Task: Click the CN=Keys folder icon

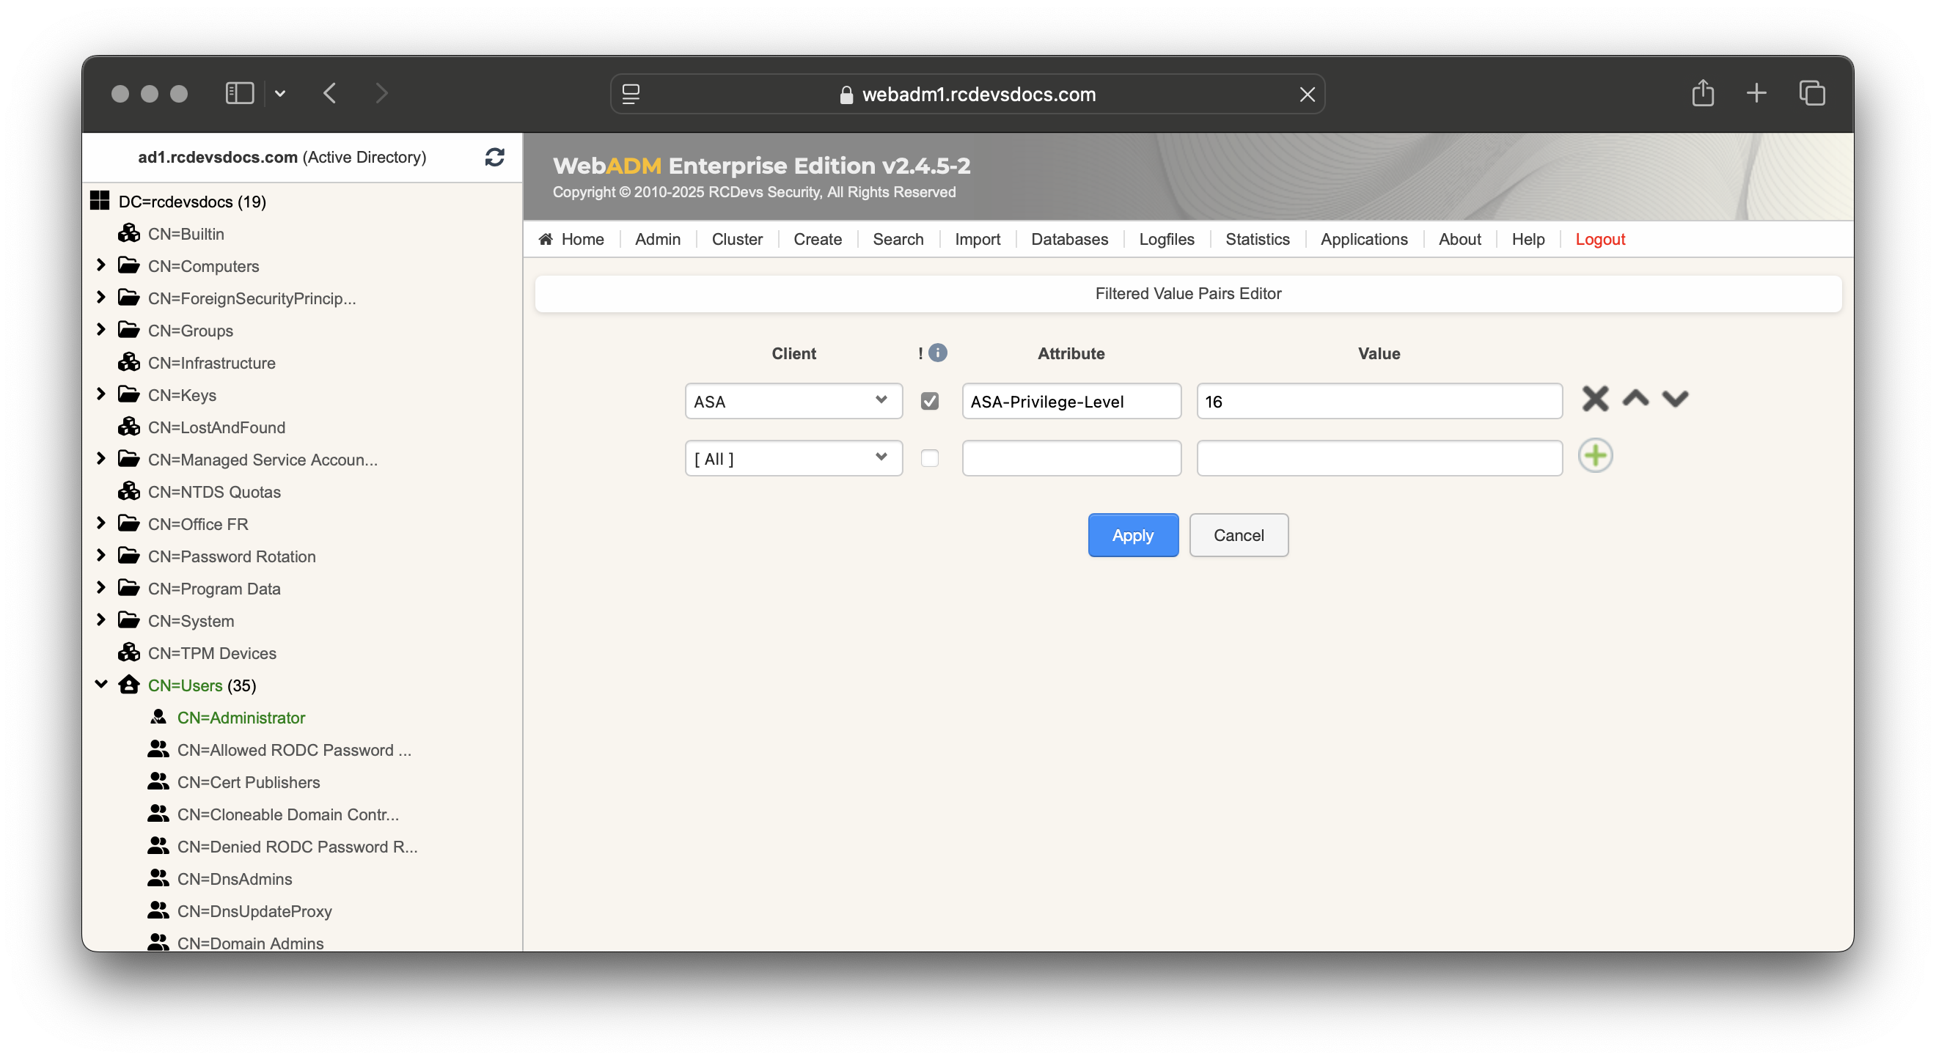Action: pyautogui.click(x=128, y=394)
